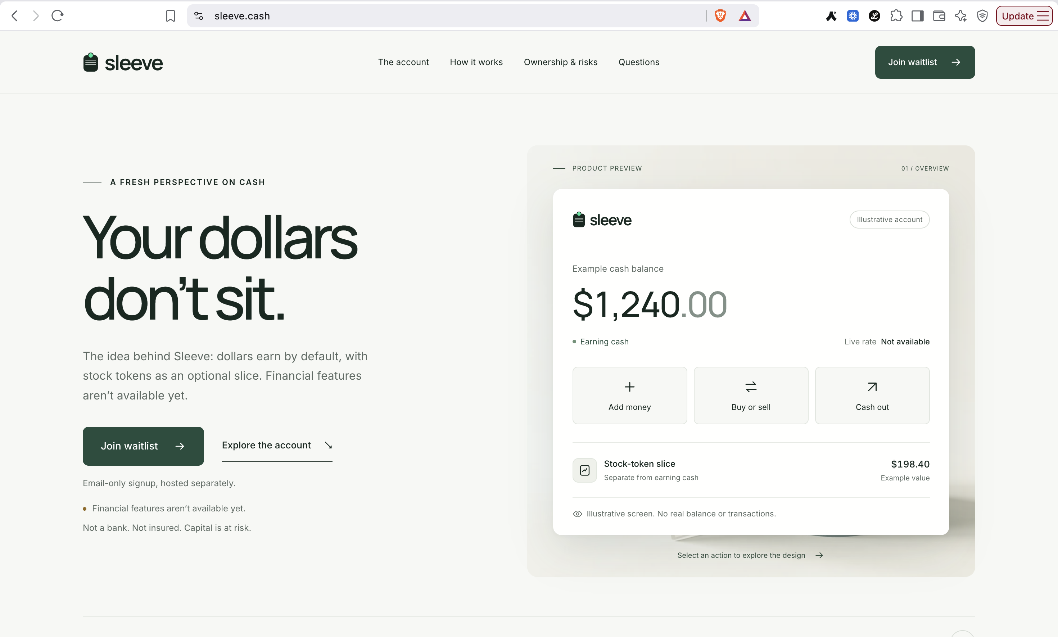Image resolution: width=1058 pixels, height=637 pixels.
Task: Click the eye icon beside Illustrative screen note
Action: tap(577, 514)
